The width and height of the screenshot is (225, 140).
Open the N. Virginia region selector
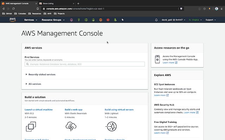195,20
